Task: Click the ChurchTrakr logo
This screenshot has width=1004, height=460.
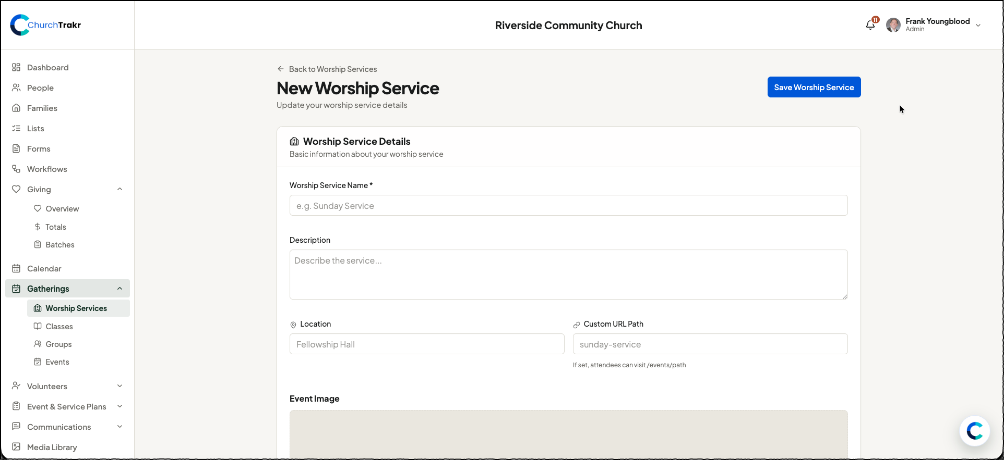Action: pos(46,25)
